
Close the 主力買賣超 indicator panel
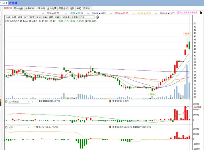6,102
